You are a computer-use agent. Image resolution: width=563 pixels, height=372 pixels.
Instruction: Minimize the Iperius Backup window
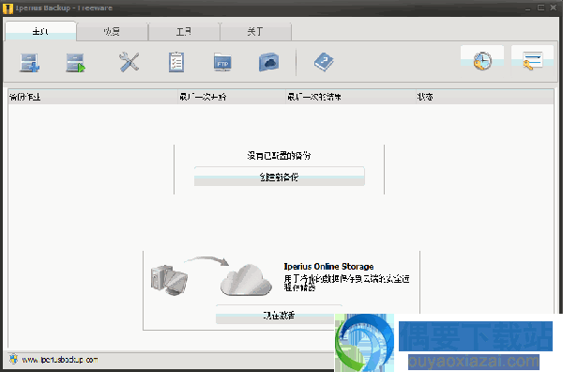(x=527, y=8)
